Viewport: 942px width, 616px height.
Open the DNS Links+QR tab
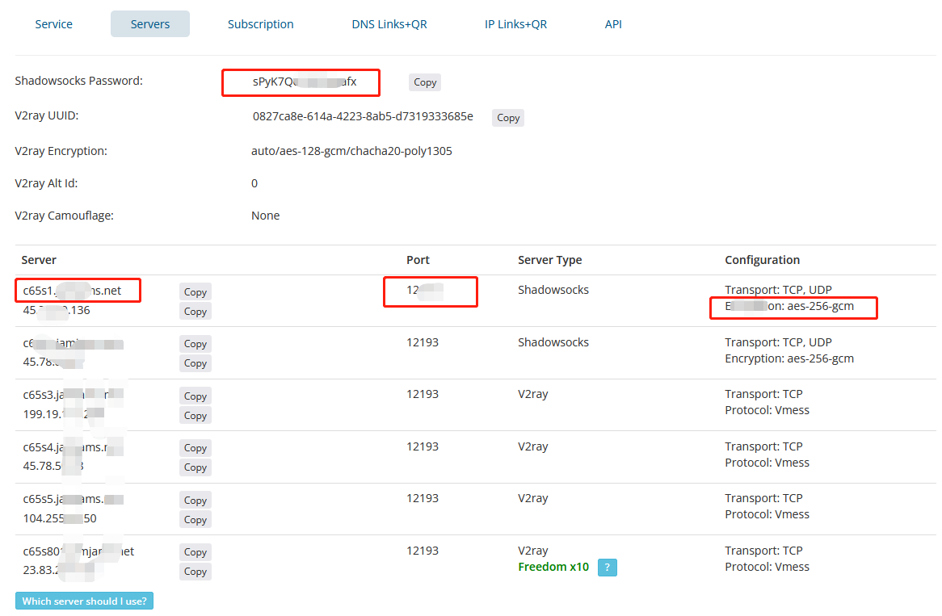point(389,24)
